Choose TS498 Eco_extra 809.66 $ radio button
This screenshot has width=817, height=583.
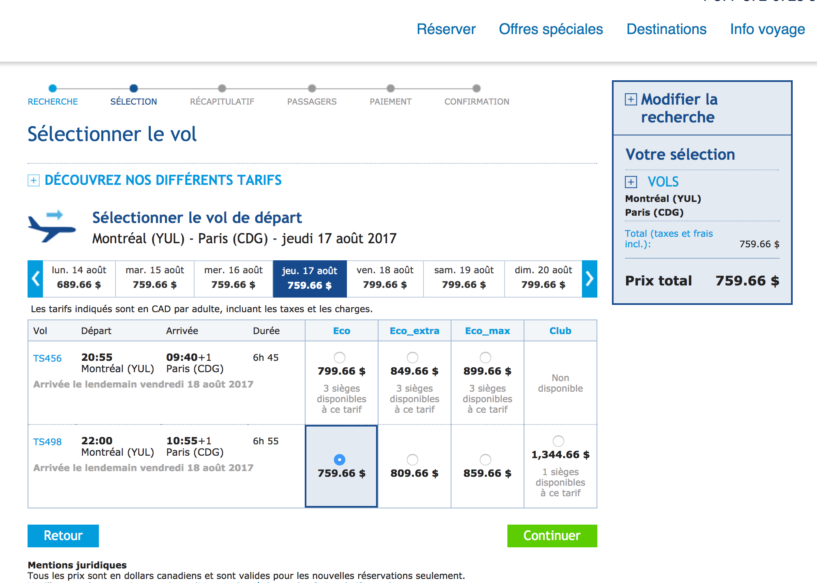(x=413, y=460)
